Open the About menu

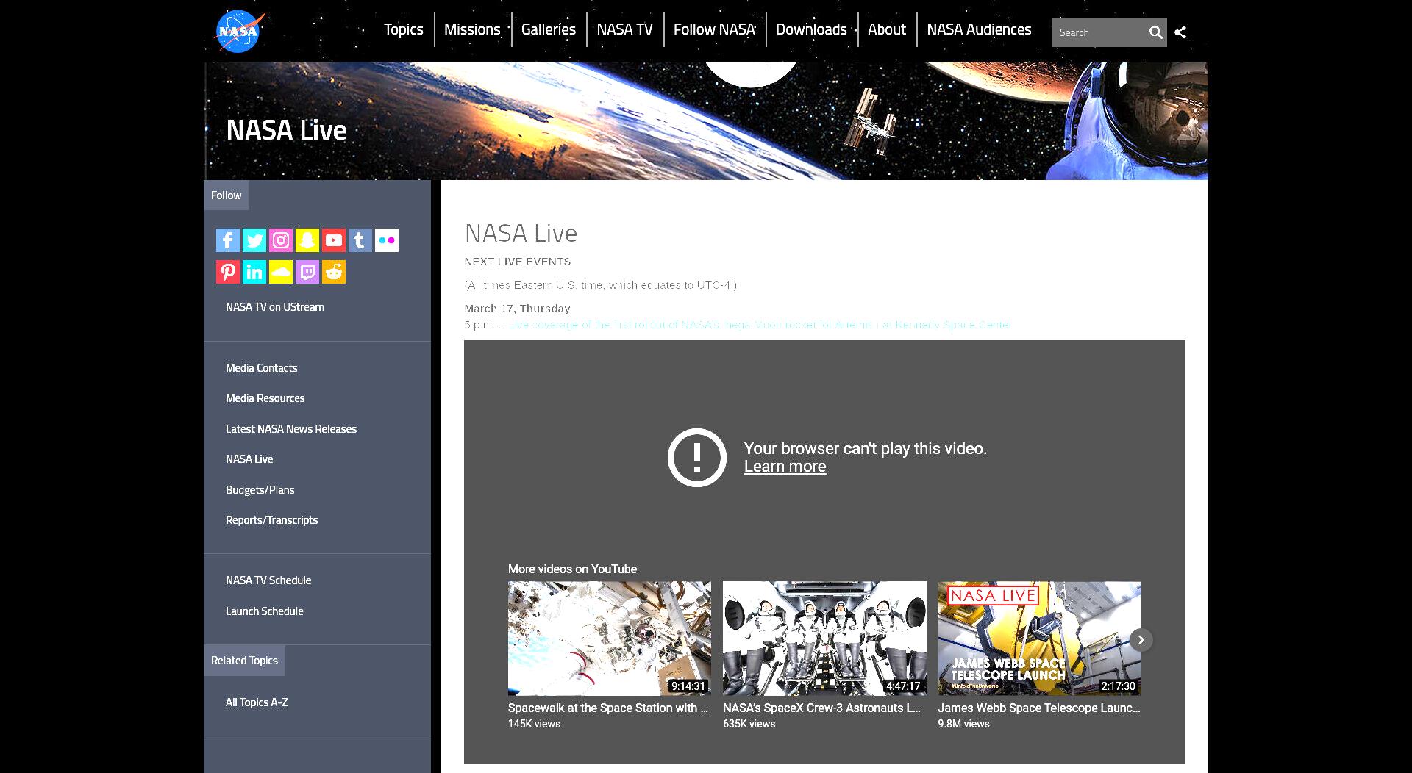coord(886,29)
